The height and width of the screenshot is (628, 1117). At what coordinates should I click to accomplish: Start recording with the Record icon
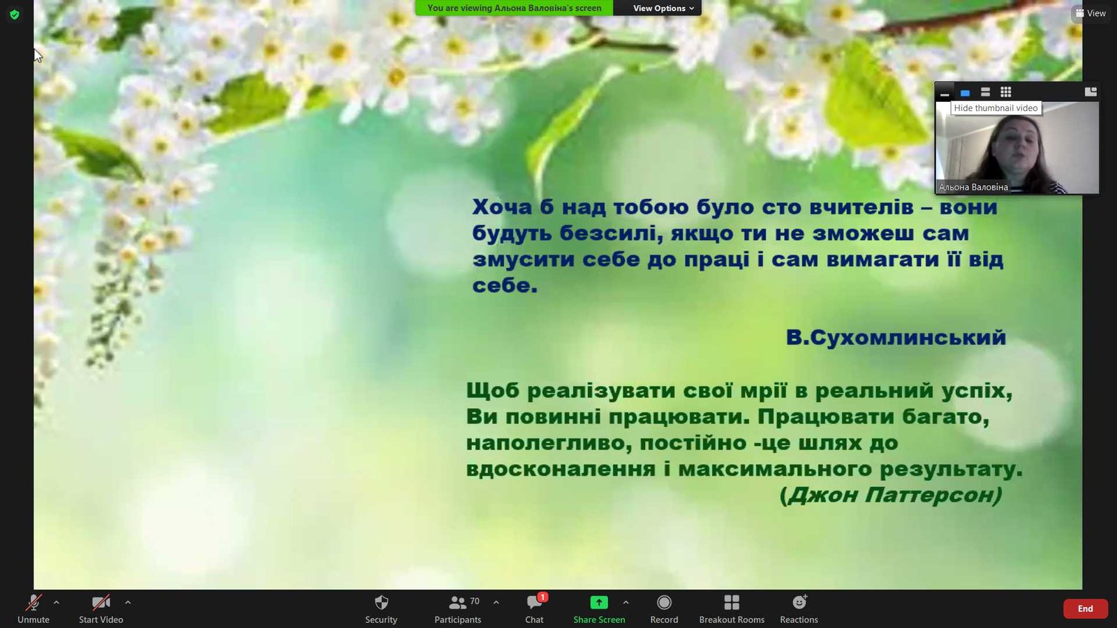pyautogui.click(x=664, y=603)
